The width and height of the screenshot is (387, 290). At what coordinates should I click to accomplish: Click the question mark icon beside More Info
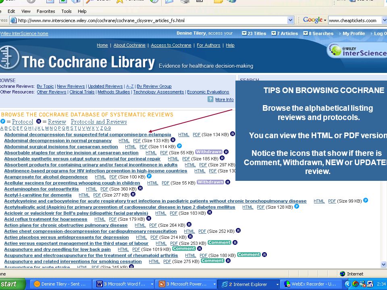click(210, 99)
